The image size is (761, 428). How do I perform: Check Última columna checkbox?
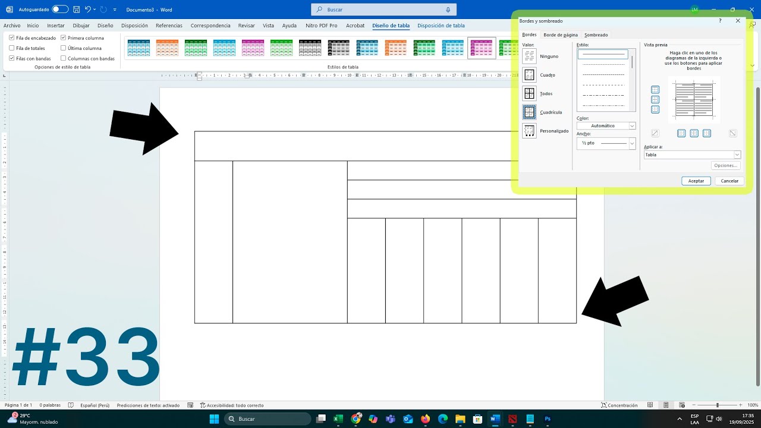tap(63, 48)
